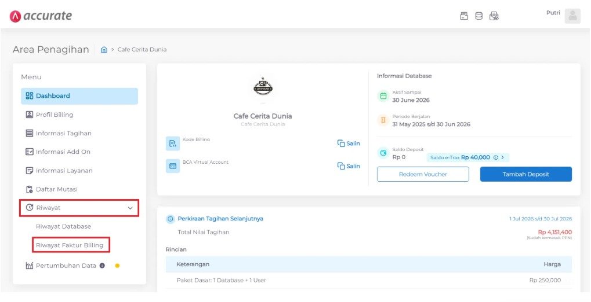Click the Dashboard grid icon
The height and width of the screenshot is (302, 591).
click(x=30, y=96)
